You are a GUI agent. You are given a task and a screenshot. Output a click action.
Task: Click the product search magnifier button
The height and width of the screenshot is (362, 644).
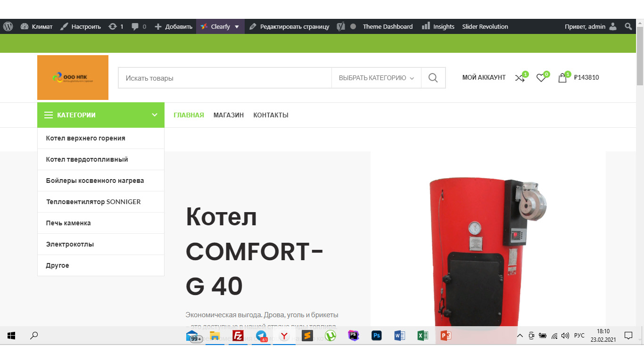coord(433,78)
